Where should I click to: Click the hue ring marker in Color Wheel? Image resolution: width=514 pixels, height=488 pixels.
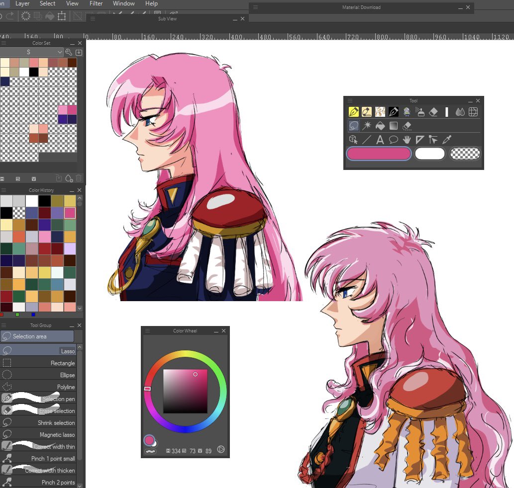click(147, 389)
